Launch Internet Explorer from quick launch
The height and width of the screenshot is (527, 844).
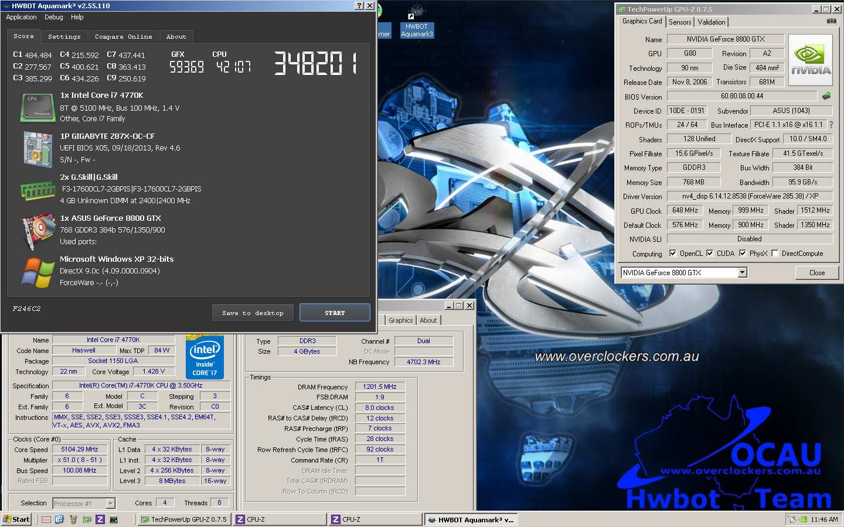[x=59, y=519]
